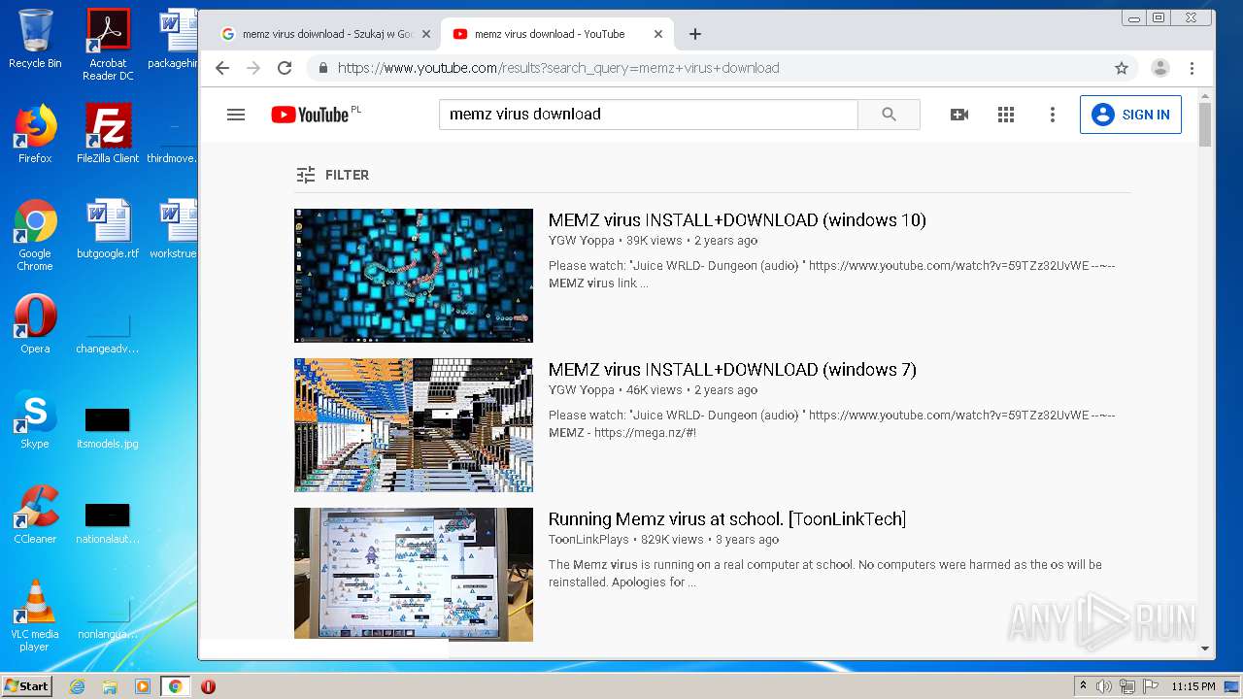Open the media player taskbar icon
The image size is (1243, 699).
pyautogui.click(x=143, y=686)
